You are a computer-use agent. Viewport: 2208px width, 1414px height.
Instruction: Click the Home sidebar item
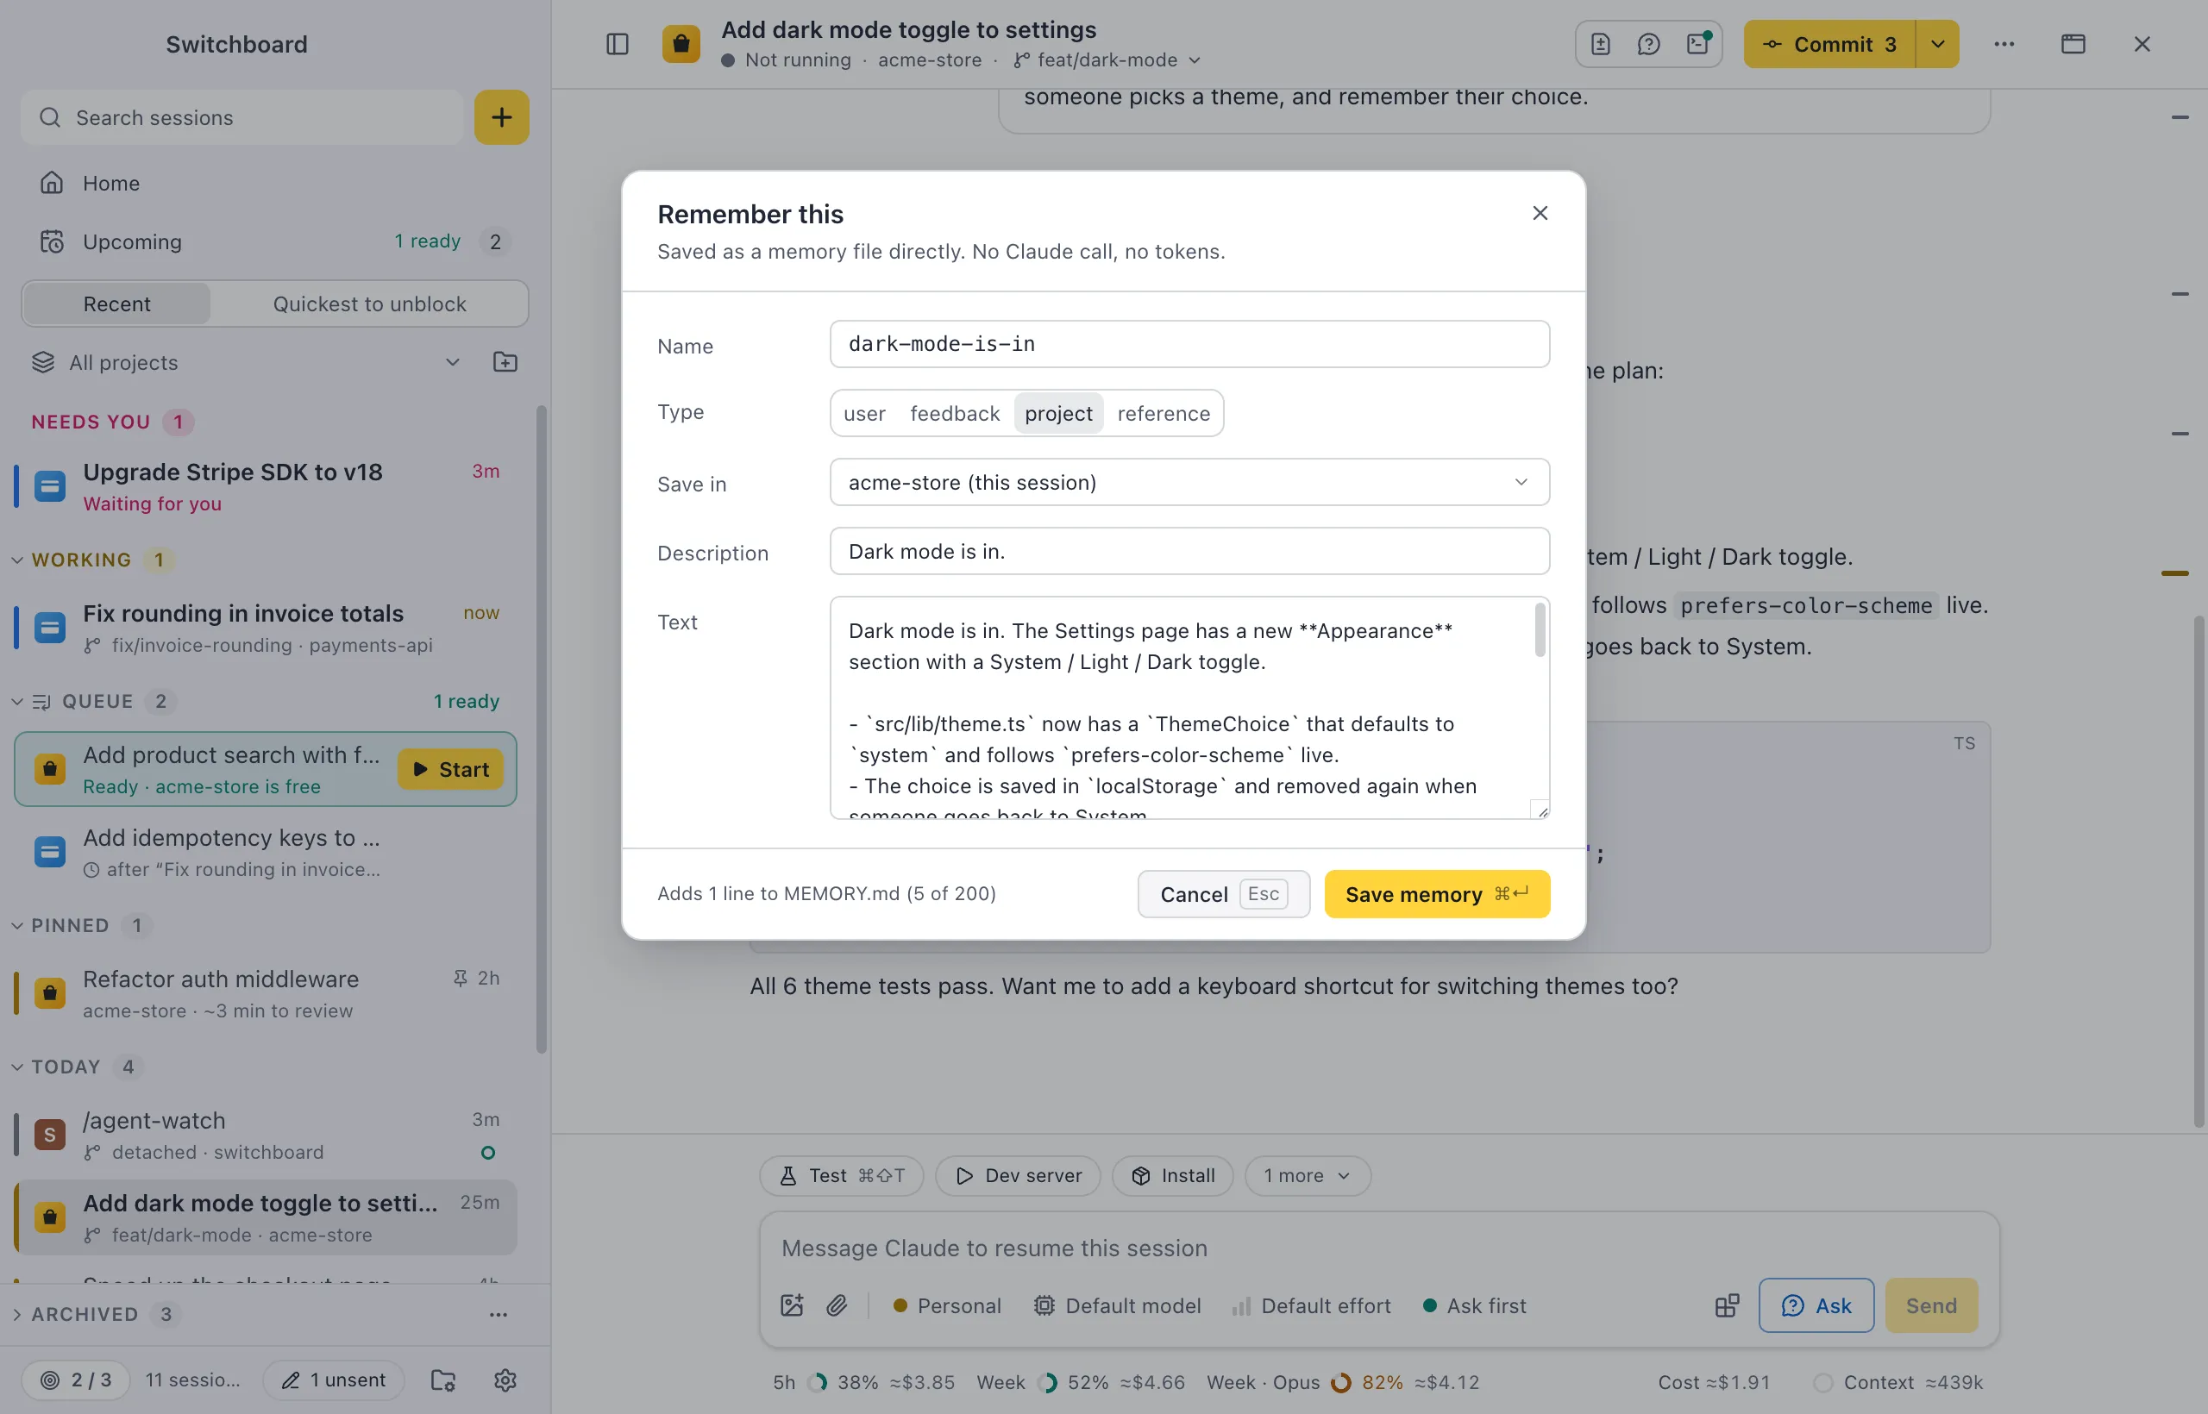pyautogui.click(x=275, y=183)
